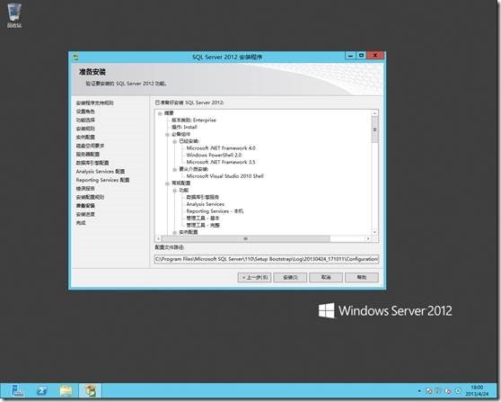Click the 上一步 (Back) button
The width and height of the screenshot is (501, 402).
click(x=255, y=278)
